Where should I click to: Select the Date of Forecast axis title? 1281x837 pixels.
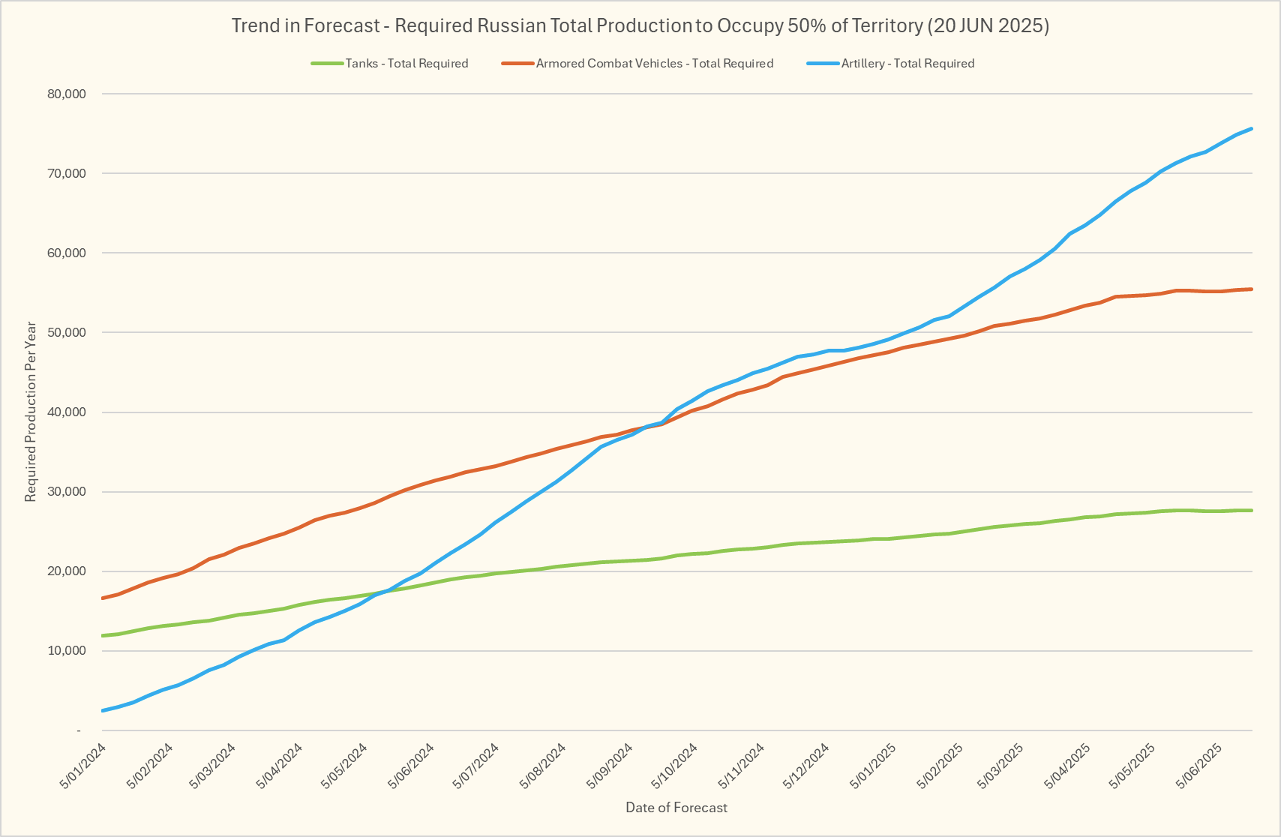[676, 808]
